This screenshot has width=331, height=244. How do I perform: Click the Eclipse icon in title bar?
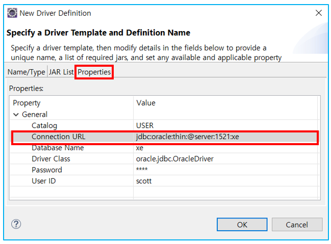click(x=12, y=13)
